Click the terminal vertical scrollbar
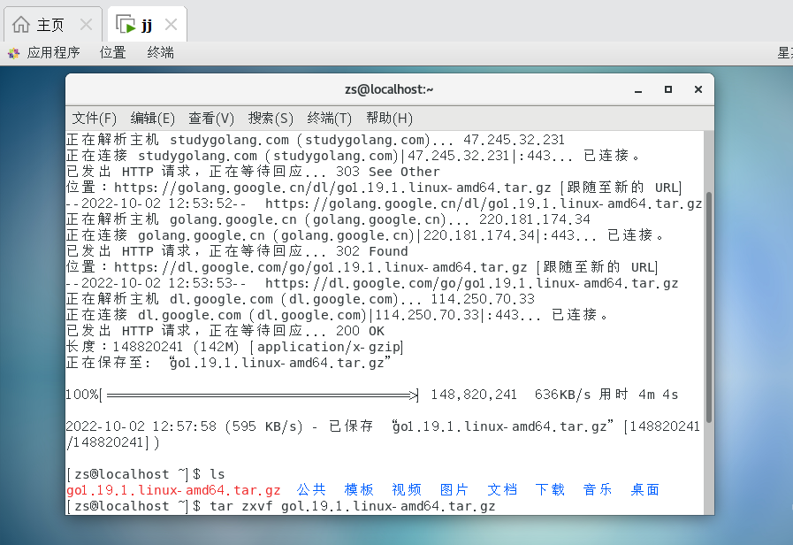This screenshot has height=545, width=793. tap(708, 307)
